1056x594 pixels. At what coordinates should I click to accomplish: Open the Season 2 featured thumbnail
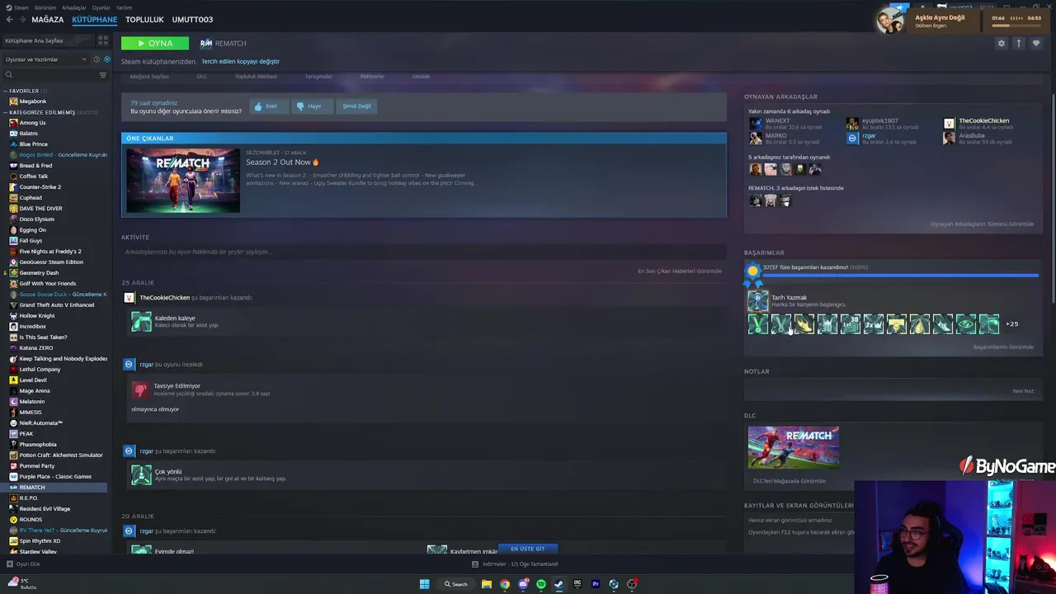(183, 181)
